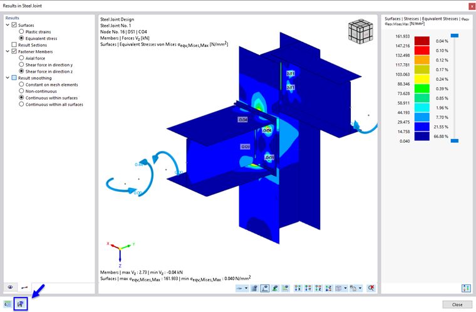The height and width of the screenshot is (312, 476).
Task: Click the save joint as model icon
Action: point(20,304)
